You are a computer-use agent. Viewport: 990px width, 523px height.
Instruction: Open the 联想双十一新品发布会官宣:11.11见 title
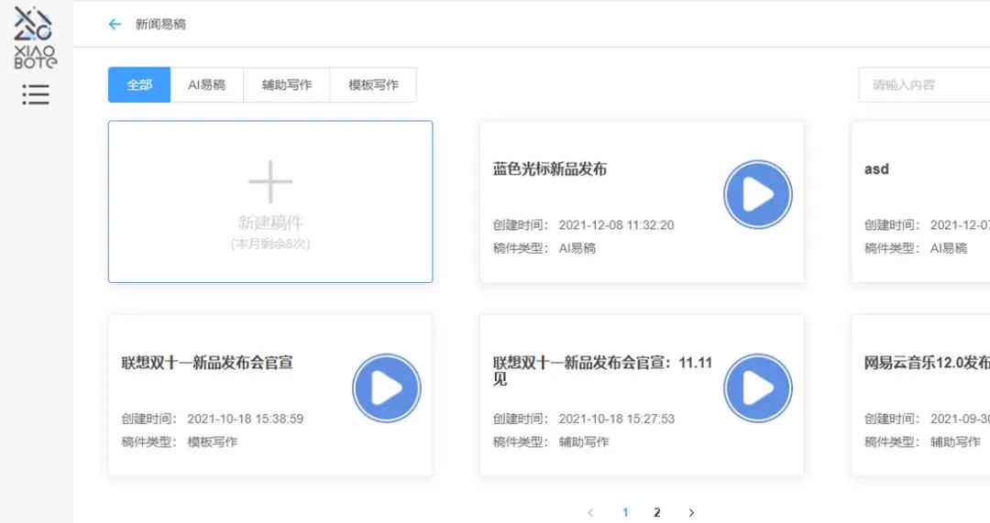click(602, 371)
